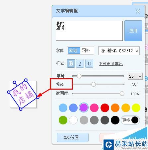Click the 高级设置 button

pyautogui.click(x=73, y=137)
